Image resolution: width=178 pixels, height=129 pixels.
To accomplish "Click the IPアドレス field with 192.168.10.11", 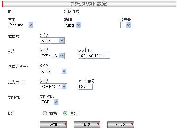I will tap(94, 56).
